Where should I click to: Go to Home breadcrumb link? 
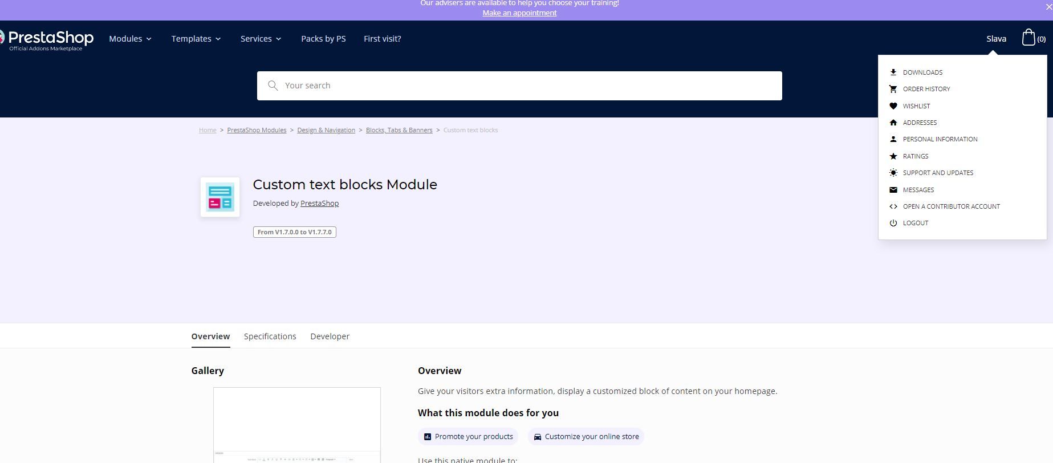208,130
